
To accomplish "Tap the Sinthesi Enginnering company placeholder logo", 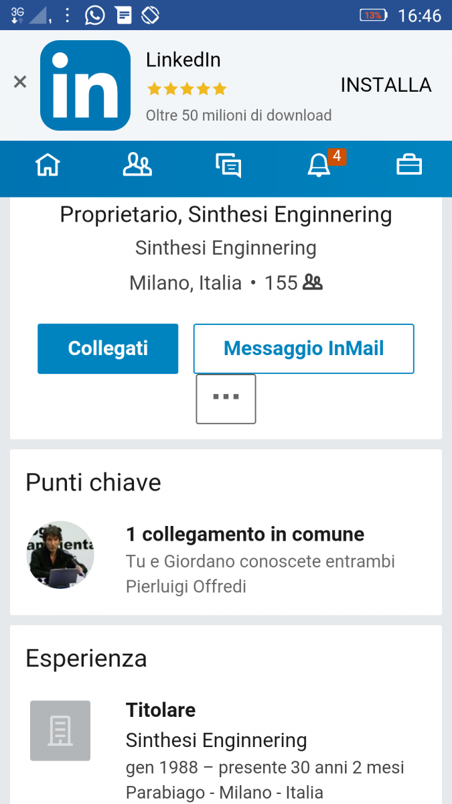I will tap(60, 730).
